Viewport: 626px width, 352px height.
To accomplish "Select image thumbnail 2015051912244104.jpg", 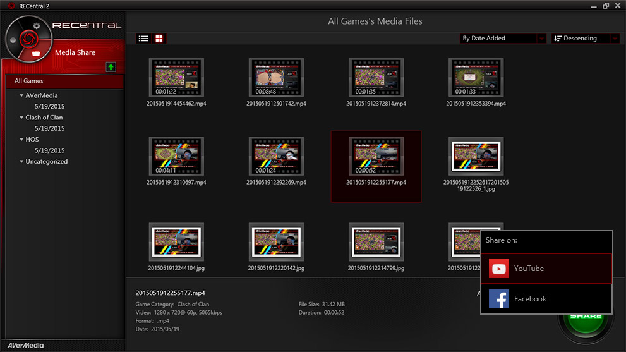I will tap(176, 242).
